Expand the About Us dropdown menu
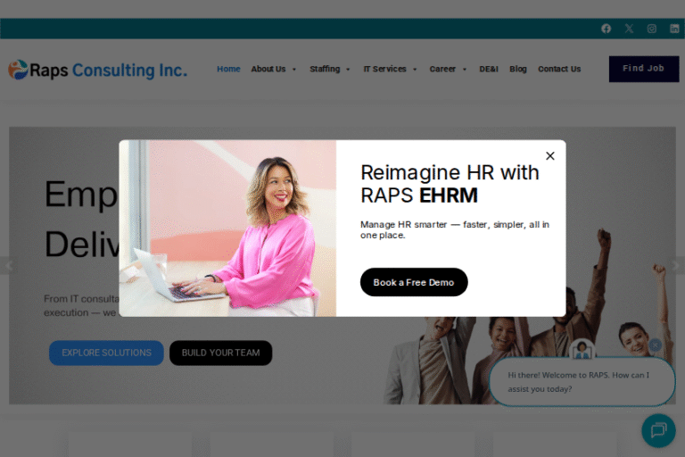 pos(273,70)
